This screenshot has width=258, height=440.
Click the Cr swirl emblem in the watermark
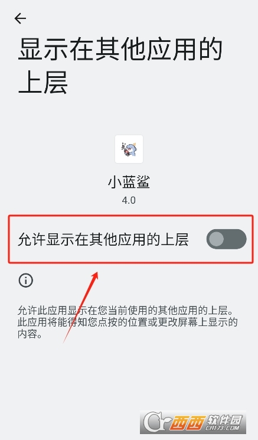point(156,422)
